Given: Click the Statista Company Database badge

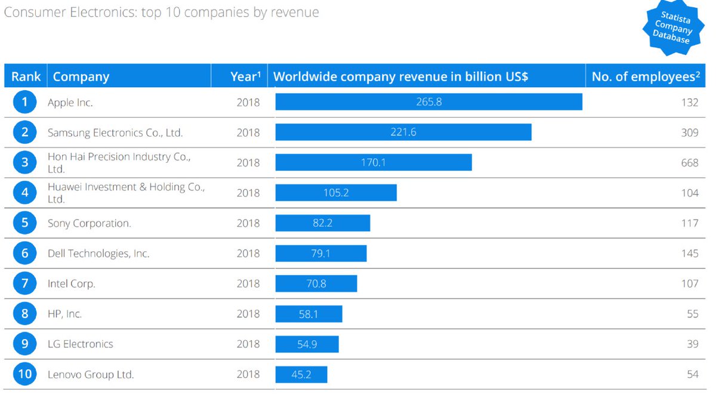Looking at the screenshot, I should point(674,27).
